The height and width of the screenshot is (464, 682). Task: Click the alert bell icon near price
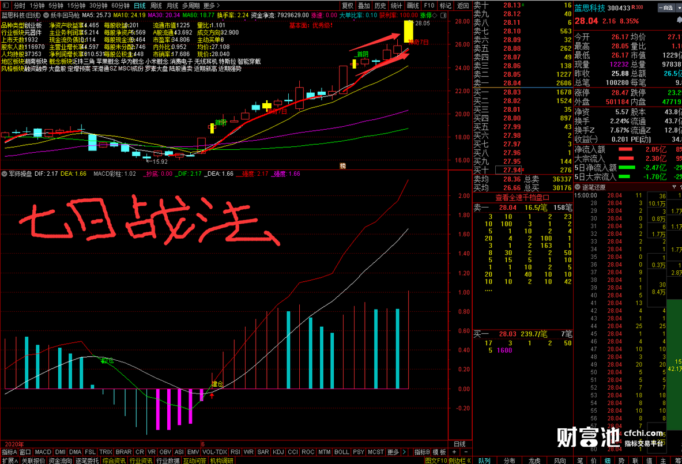pos(679,20)
